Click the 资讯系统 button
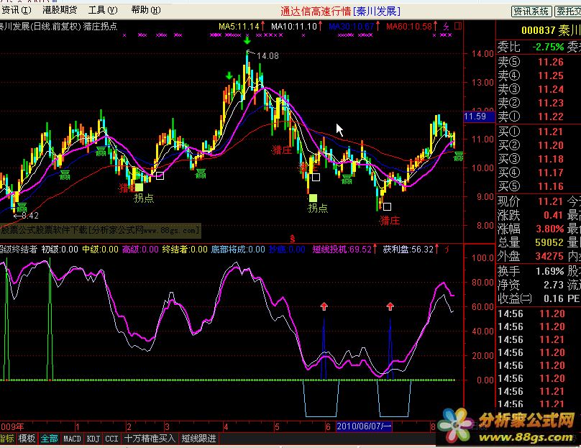This screenshot has width=581, height=448. point(531,12)
